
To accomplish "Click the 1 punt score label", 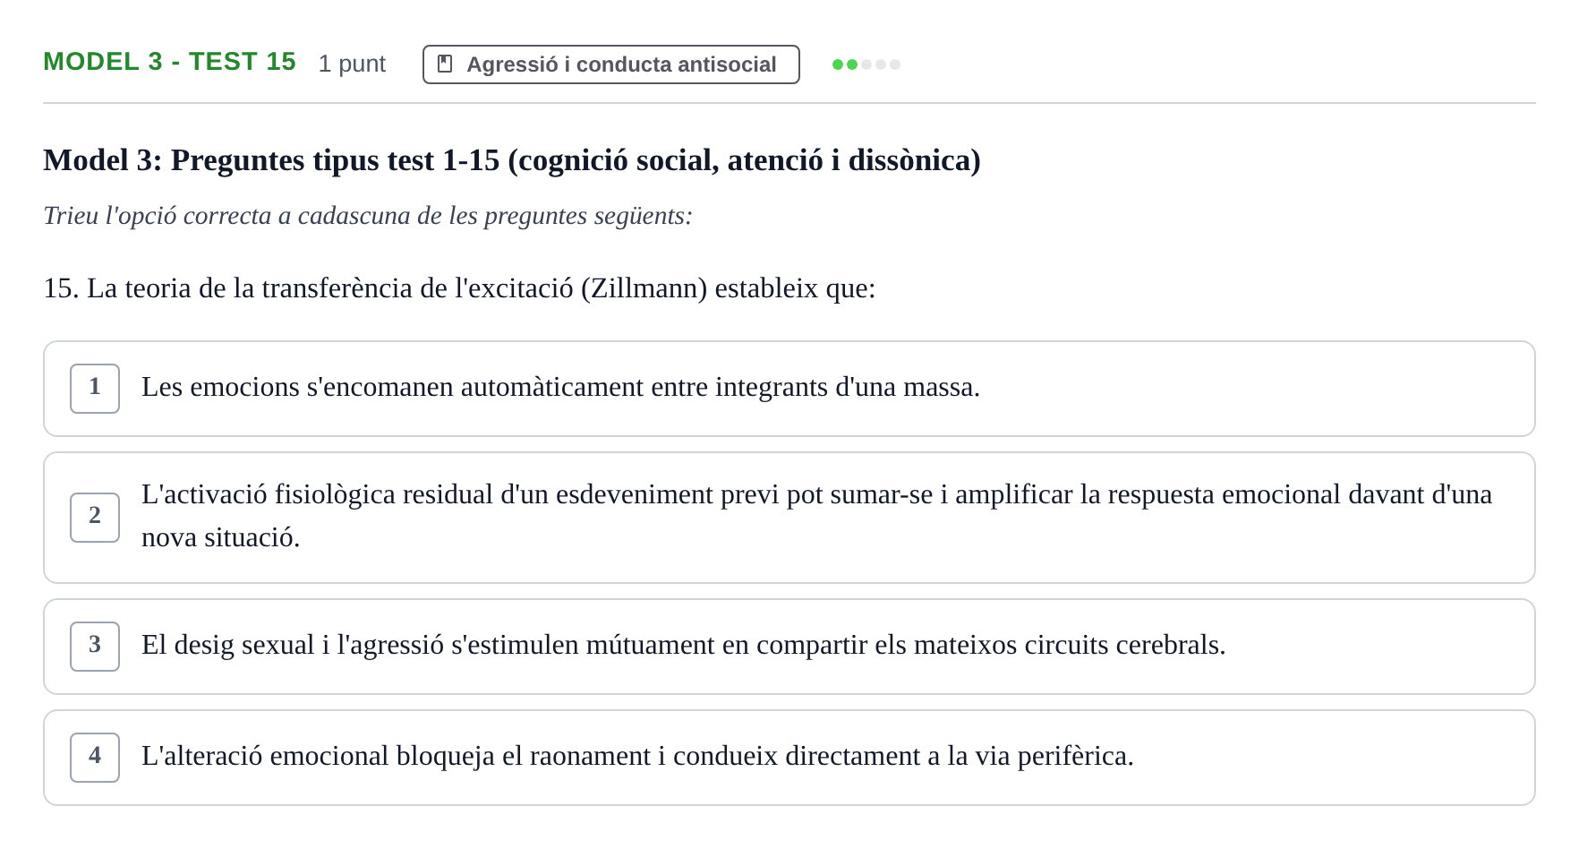I will (x=352, y=64).
